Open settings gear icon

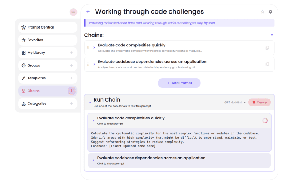(270, 12)
